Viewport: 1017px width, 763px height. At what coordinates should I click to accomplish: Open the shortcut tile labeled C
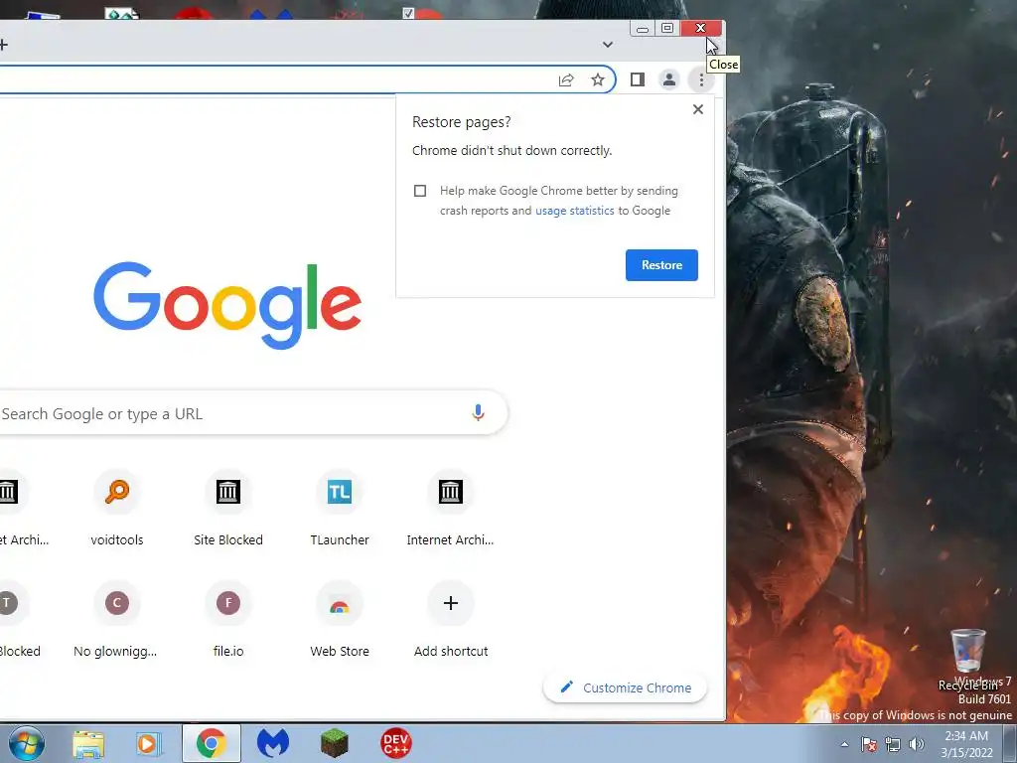(x=117, y=620)
